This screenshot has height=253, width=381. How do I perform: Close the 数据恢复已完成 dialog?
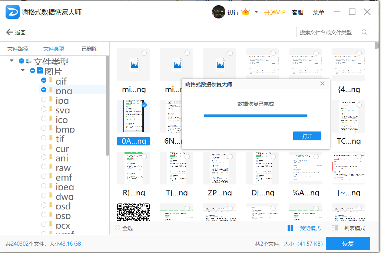322,83
